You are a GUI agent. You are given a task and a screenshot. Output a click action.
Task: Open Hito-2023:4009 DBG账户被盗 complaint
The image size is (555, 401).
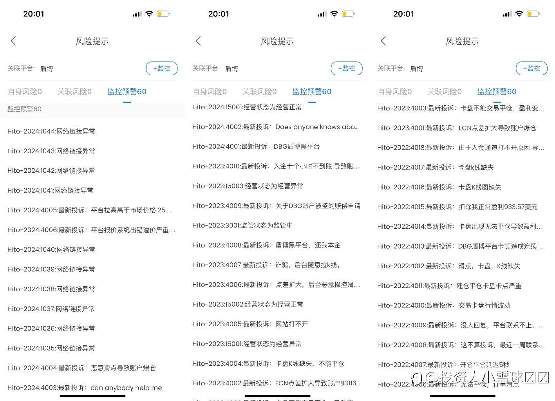tap(277, 206)
